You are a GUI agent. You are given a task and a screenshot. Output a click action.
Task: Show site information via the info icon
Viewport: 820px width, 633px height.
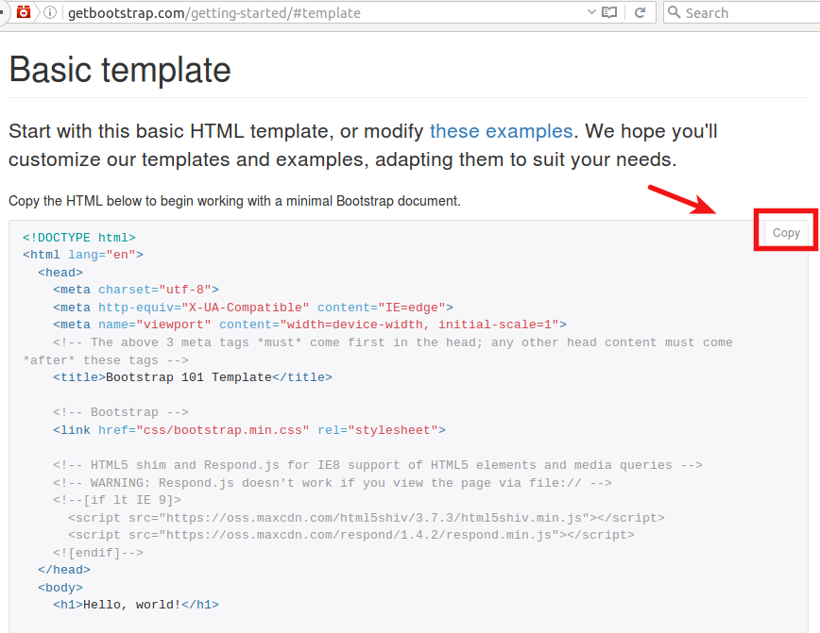pyautogui.click(x=49, y=12)
